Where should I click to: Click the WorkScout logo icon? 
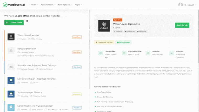(5, 5)
